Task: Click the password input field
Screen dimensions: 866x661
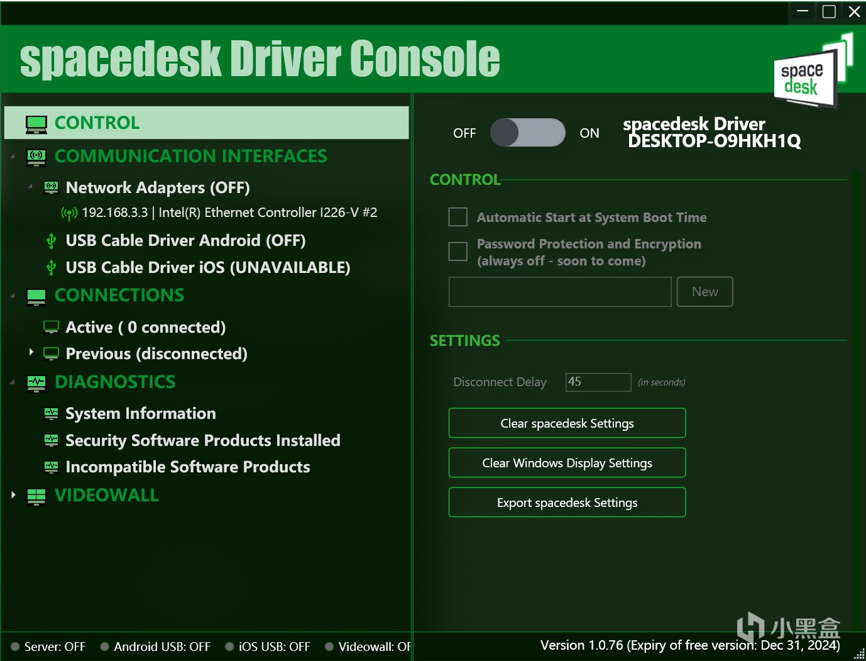Action: pyautogui.click(x=560, y=292)
